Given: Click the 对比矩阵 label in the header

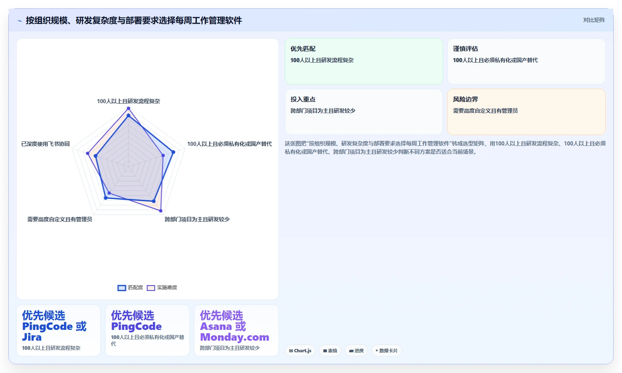Looking at the screenshot, I should [594, 20].
